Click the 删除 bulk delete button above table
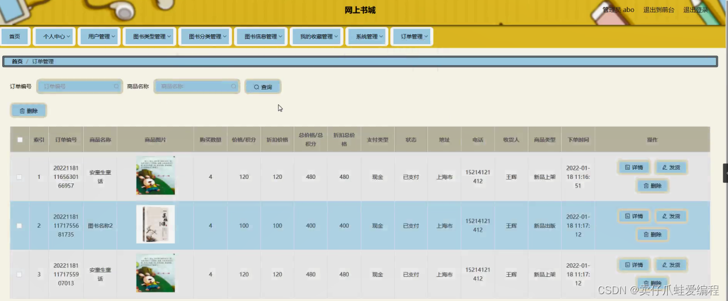The width and height of the screenshot is (728, 301). point(29,111)
